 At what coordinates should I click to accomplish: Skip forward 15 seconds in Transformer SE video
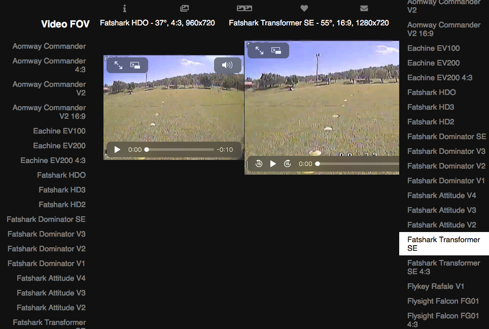[287, 163]
